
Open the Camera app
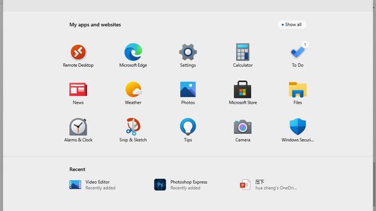(x=243, y=130)
